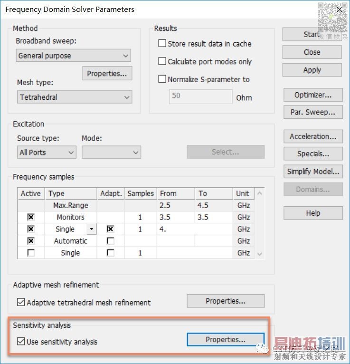Toggle Active checkbox for Single 4 GHz row
This screenshot has width=350, height=364.
pos(31,229)
